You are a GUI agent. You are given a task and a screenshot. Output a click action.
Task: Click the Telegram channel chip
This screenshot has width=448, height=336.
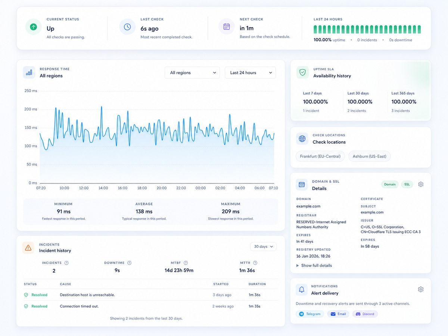[x=310, y=314]
